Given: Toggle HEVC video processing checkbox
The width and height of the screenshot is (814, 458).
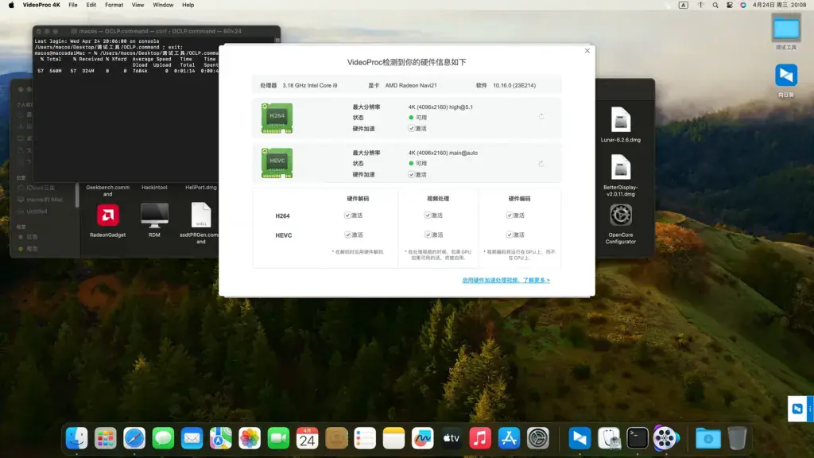Looking at the screenshot, I should coord(428,235).
